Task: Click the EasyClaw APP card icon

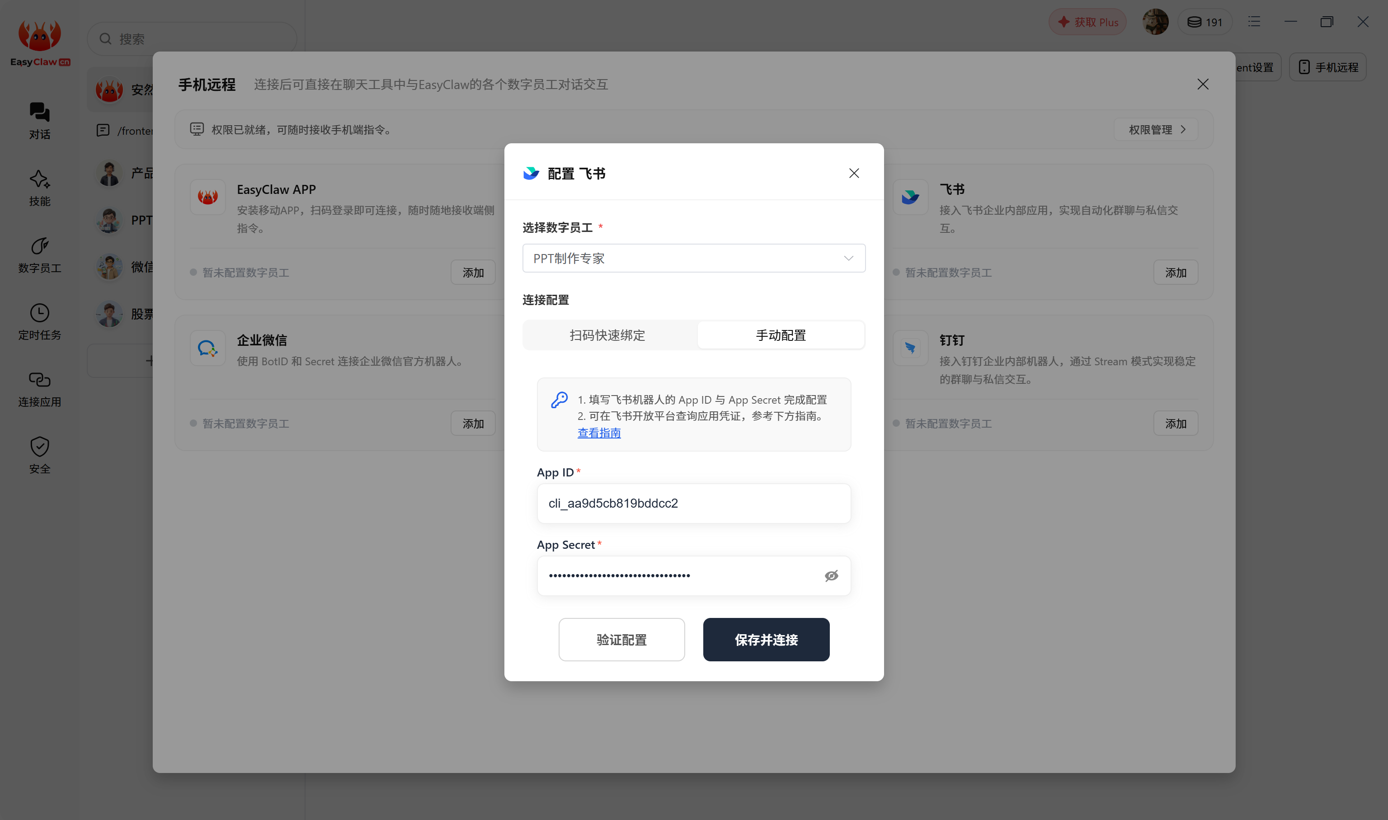Action: [207, 197]
